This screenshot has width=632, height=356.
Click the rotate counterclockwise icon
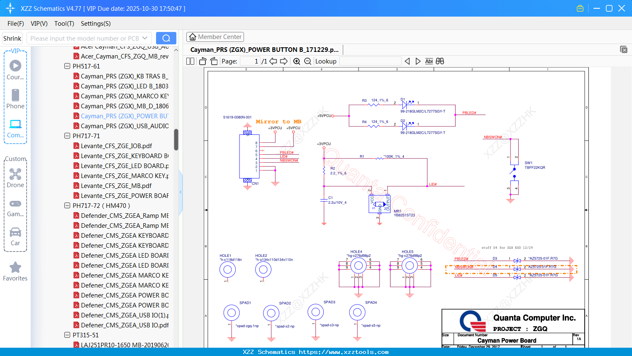(203, 61)
